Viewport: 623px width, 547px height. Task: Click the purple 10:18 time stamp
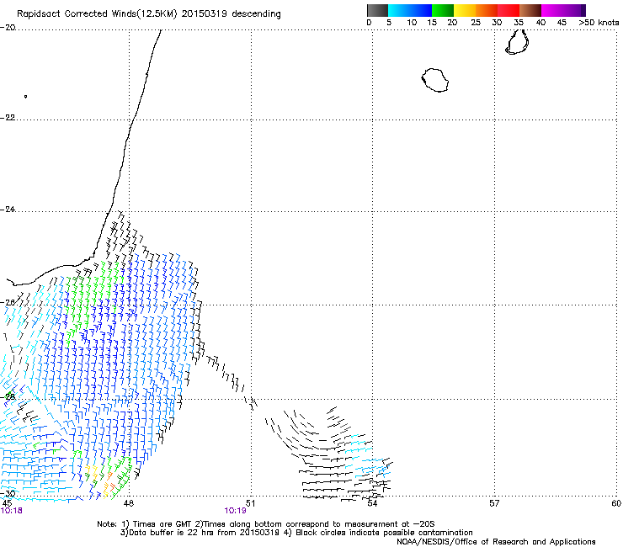pyautogui.click(x=12, y=511)
